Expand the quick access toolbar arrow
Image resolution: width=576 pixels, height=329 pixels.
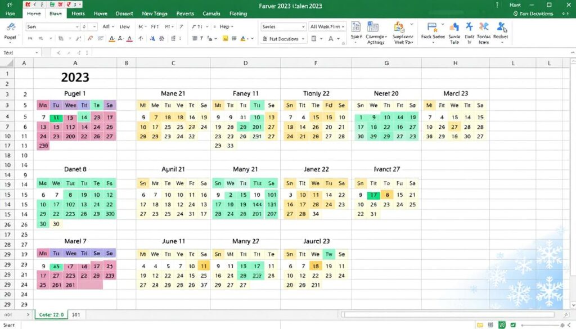(x=80, y=4)
